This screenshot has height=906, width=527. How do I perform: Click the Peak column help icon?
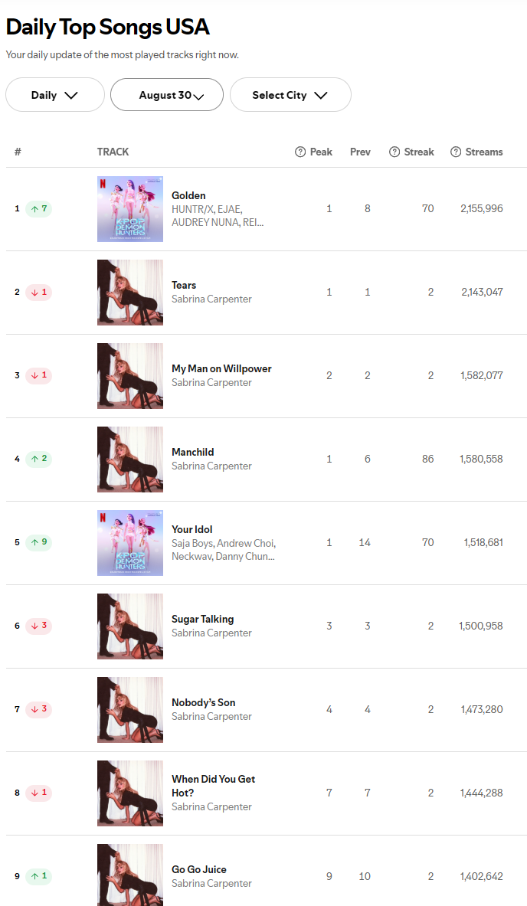(x=300, y=152)
